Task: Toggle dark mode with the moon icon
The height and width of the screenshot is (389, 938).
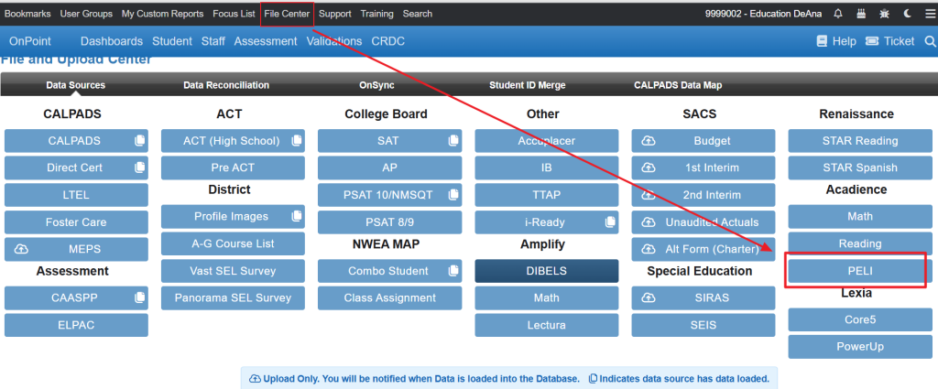Action: click(x=907, y=14)
